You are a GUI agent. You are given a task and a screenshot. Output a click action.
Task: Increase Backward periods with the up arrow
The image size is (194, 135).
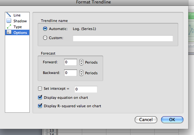[x=81, y=72]
